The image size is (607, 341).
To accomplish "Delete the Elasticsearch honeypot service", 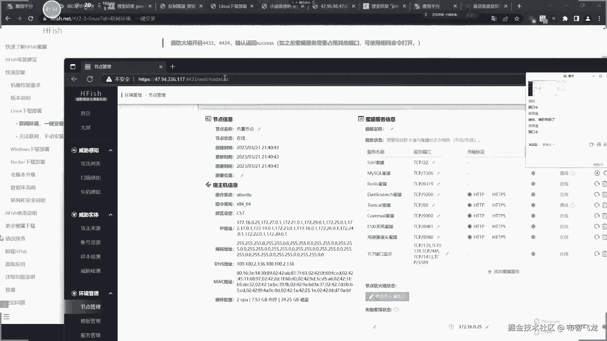I will 604,194.
